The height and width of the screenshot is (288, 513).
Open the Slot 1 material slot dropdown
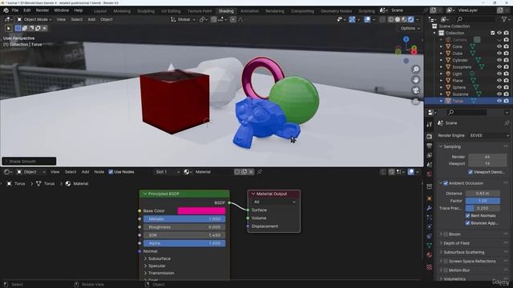coord(168,172)
